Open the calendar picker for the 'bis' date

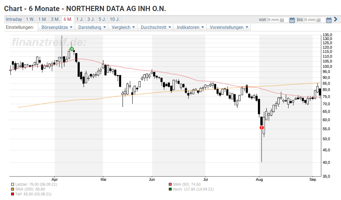tap(329, 20)
